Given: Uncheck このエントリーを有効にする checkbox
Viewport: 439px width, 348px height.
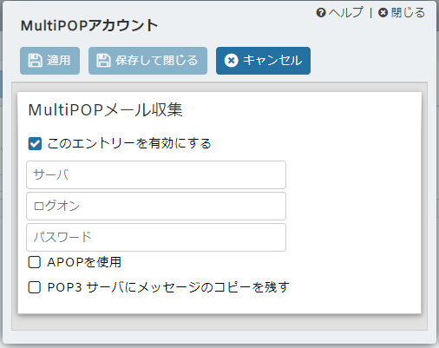Looking at the screenshot, I should 35,144.
